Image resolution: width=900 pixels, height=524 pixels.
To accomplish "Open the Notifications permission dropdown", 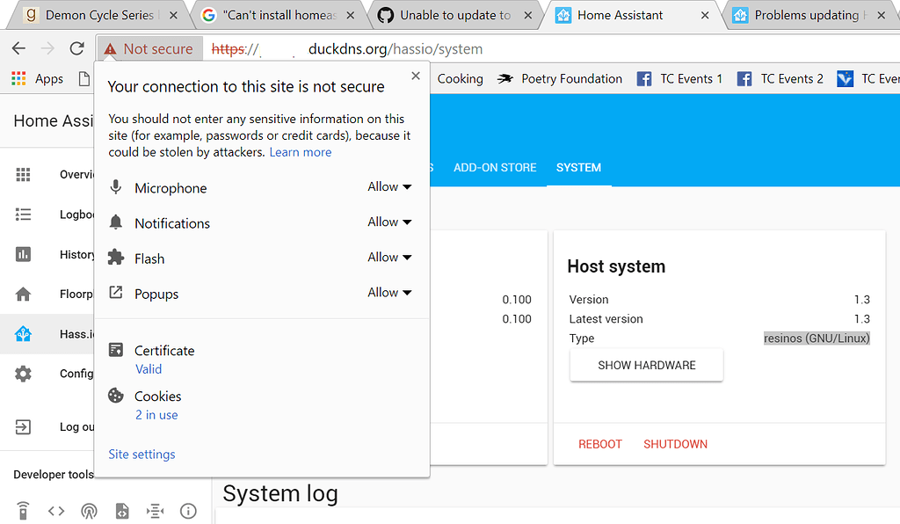I will (389, 222).
